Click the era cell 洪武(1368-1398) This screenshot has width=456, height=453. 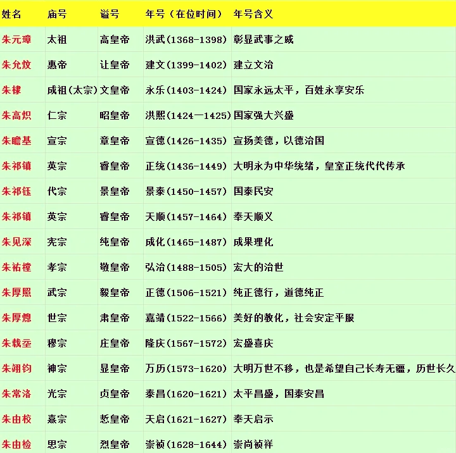[x=186, y=39]
